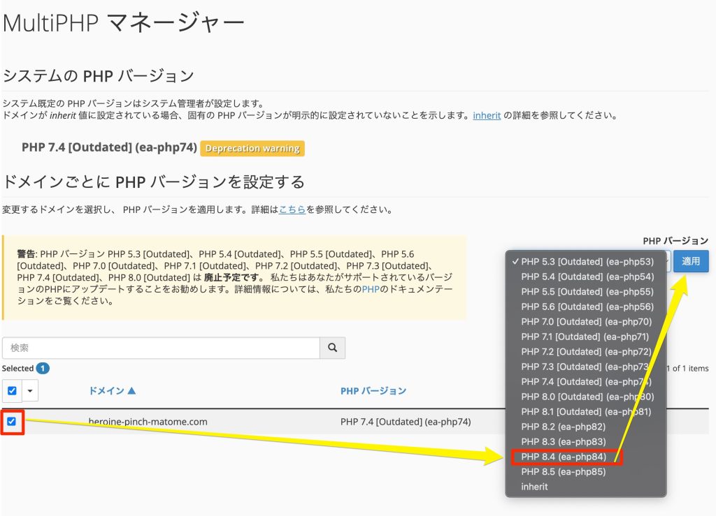
Task: Select PHP 8.4 (ea-php84) from list
Action: [x=564, y=457]
